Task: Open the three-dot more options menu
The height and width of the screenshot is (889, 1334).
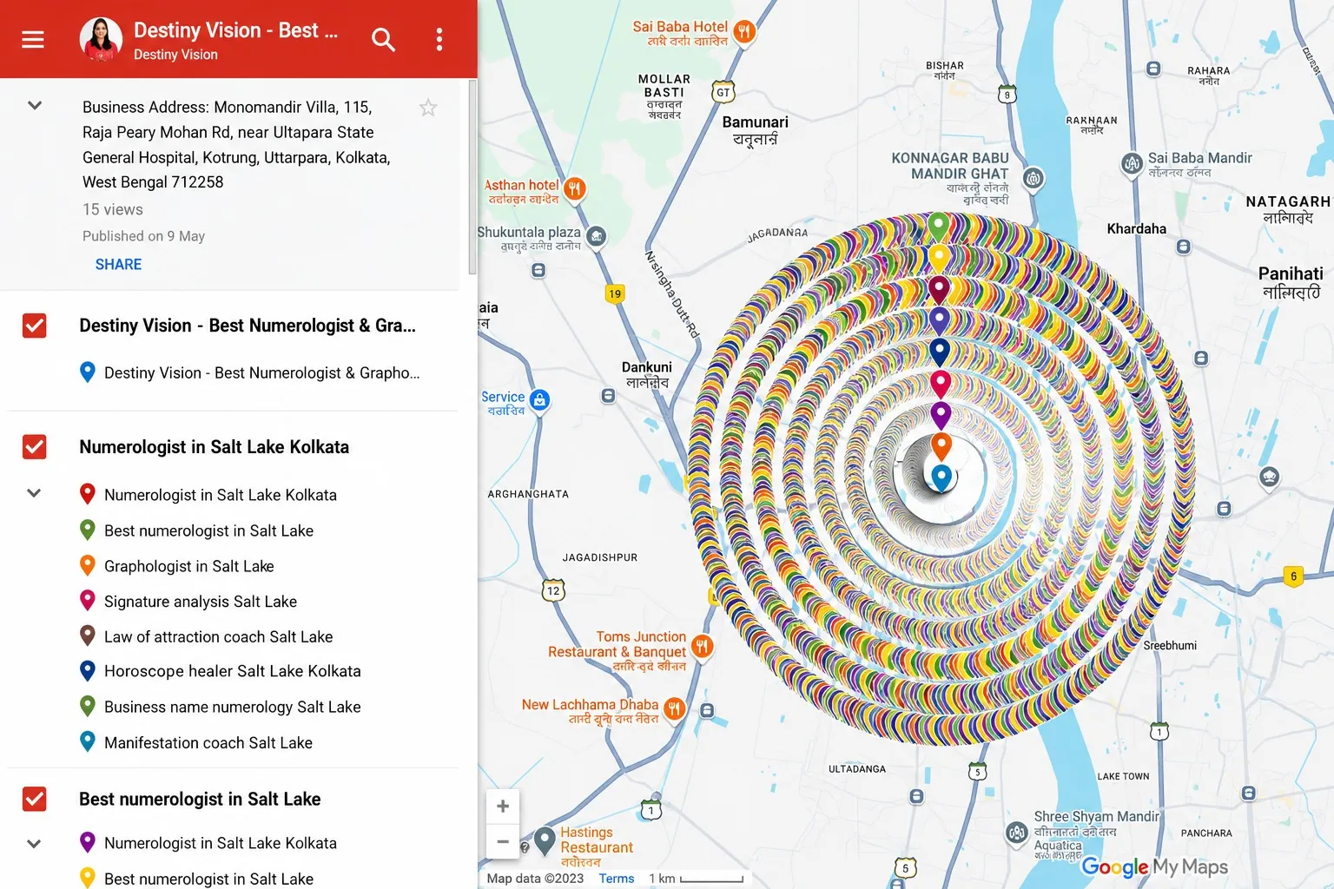Action: [x=439, y=39]
